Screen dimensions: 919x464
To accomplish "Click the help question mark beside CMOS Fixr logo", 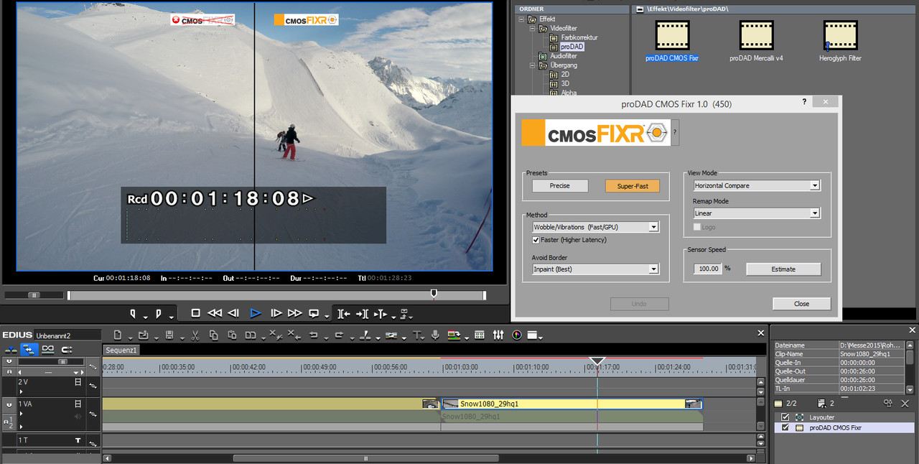I will [674, 132].
